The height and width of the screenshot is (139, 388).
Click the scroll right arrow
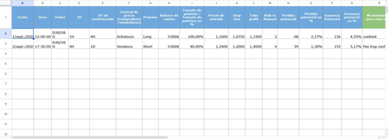(x=383, y=137)
